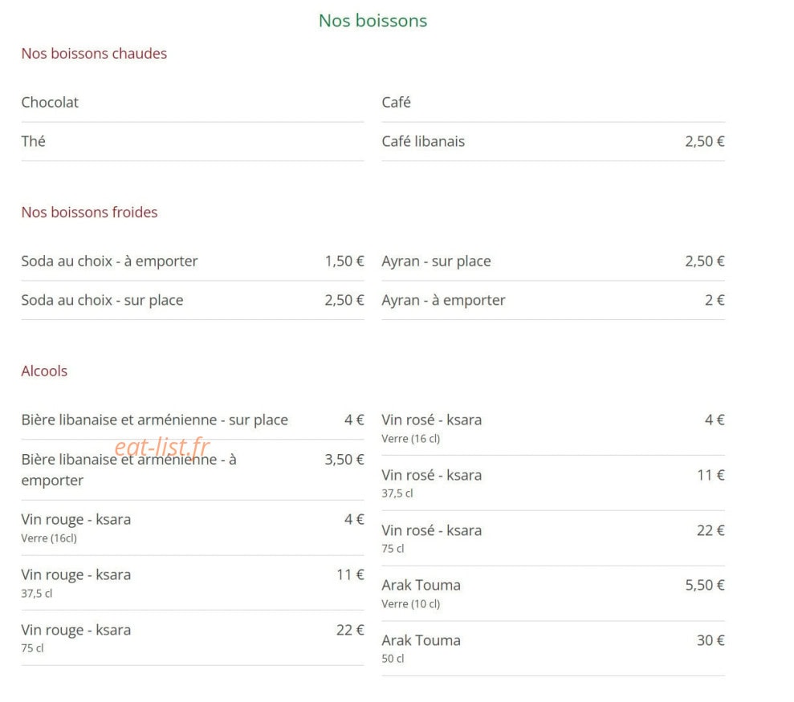The width and height of the screenshot is (794, 702).
Task: Click the Nos boissons heading
Action: point(373,21)
